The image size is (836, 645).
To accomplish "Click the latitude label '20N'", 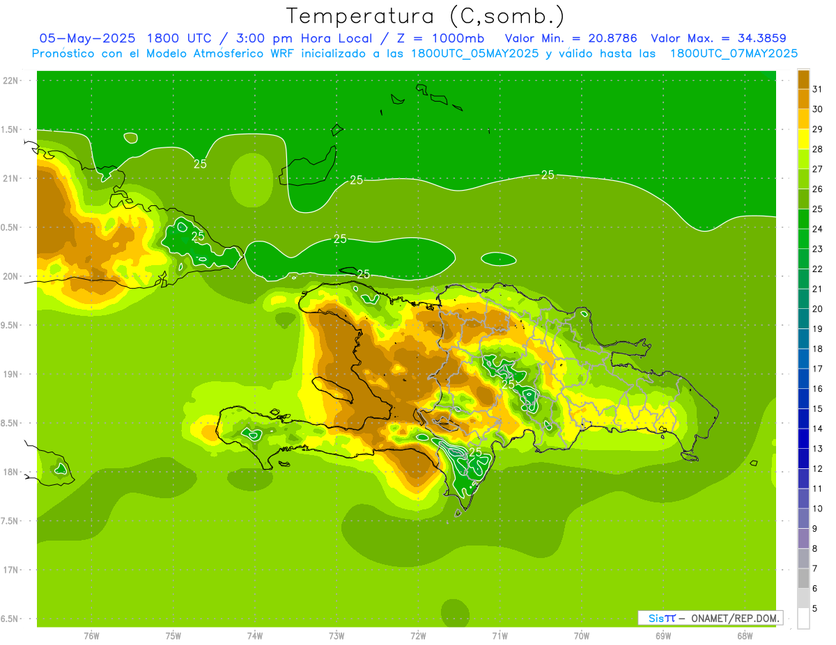I will pyautogui.click(x=11, y=276).
